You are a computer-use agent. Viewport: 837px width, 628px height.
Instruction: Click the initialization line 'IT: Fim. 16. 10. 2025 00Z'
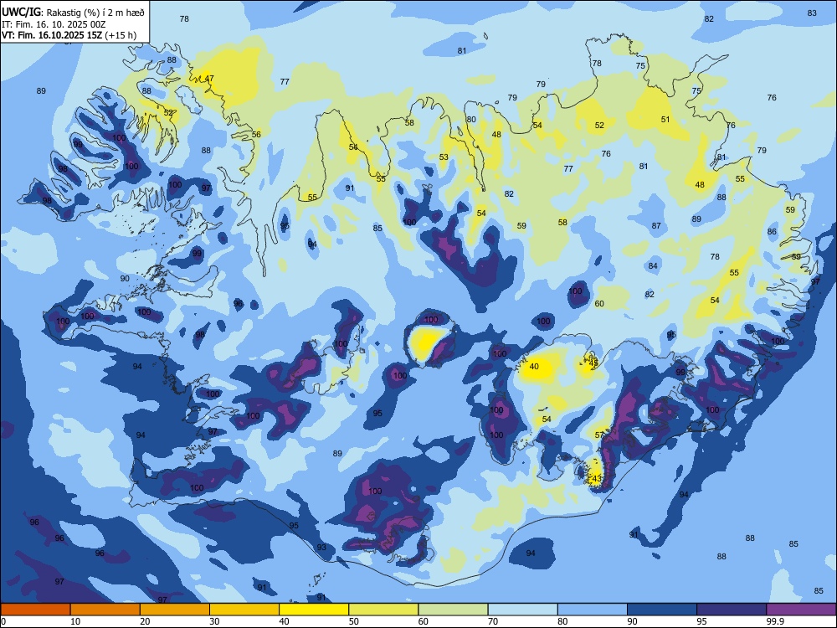[54, 24]
